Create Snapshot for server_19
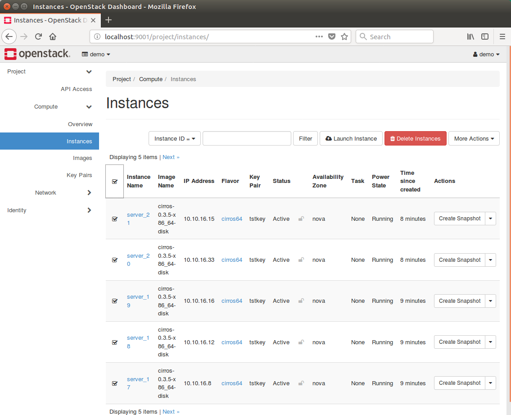511x415 pixels. pyautogui.click(x=460, y=301)
